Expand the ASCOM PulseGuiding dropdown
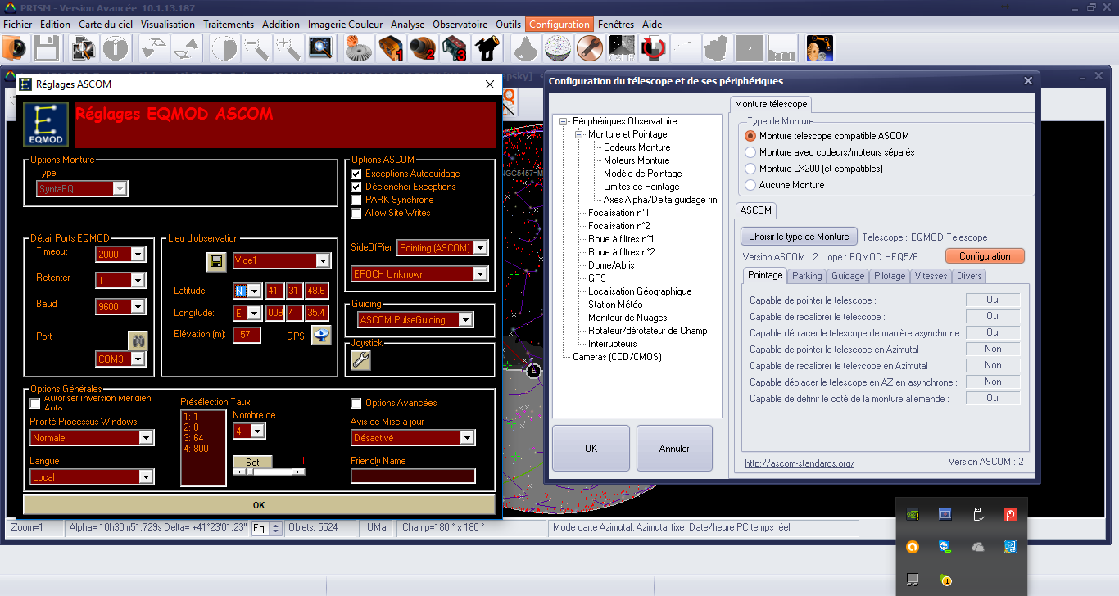Viewport: 1119px width, 596px height. 466,320
